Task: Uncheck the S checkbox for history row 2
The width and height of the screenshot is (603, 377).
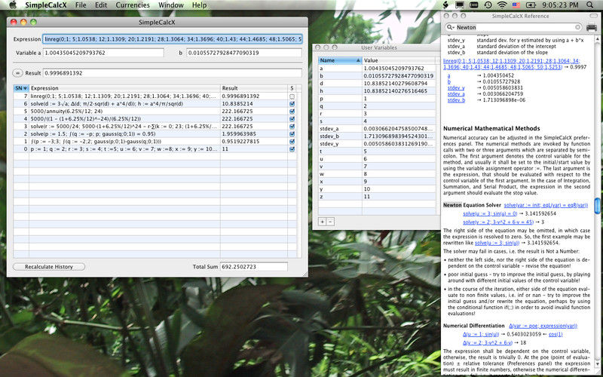Action: [292, 134]
